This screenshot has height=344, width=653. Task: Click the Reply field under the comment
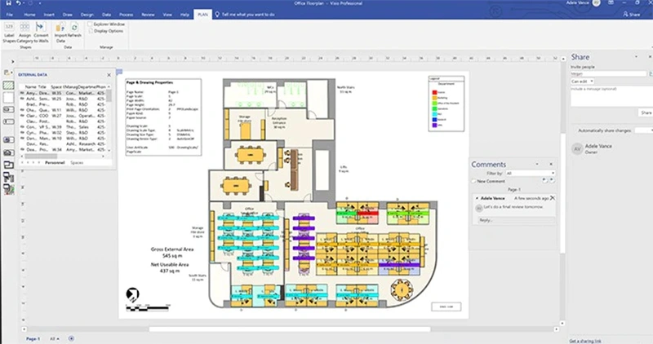pyautogui.click(x=515, y=220)
